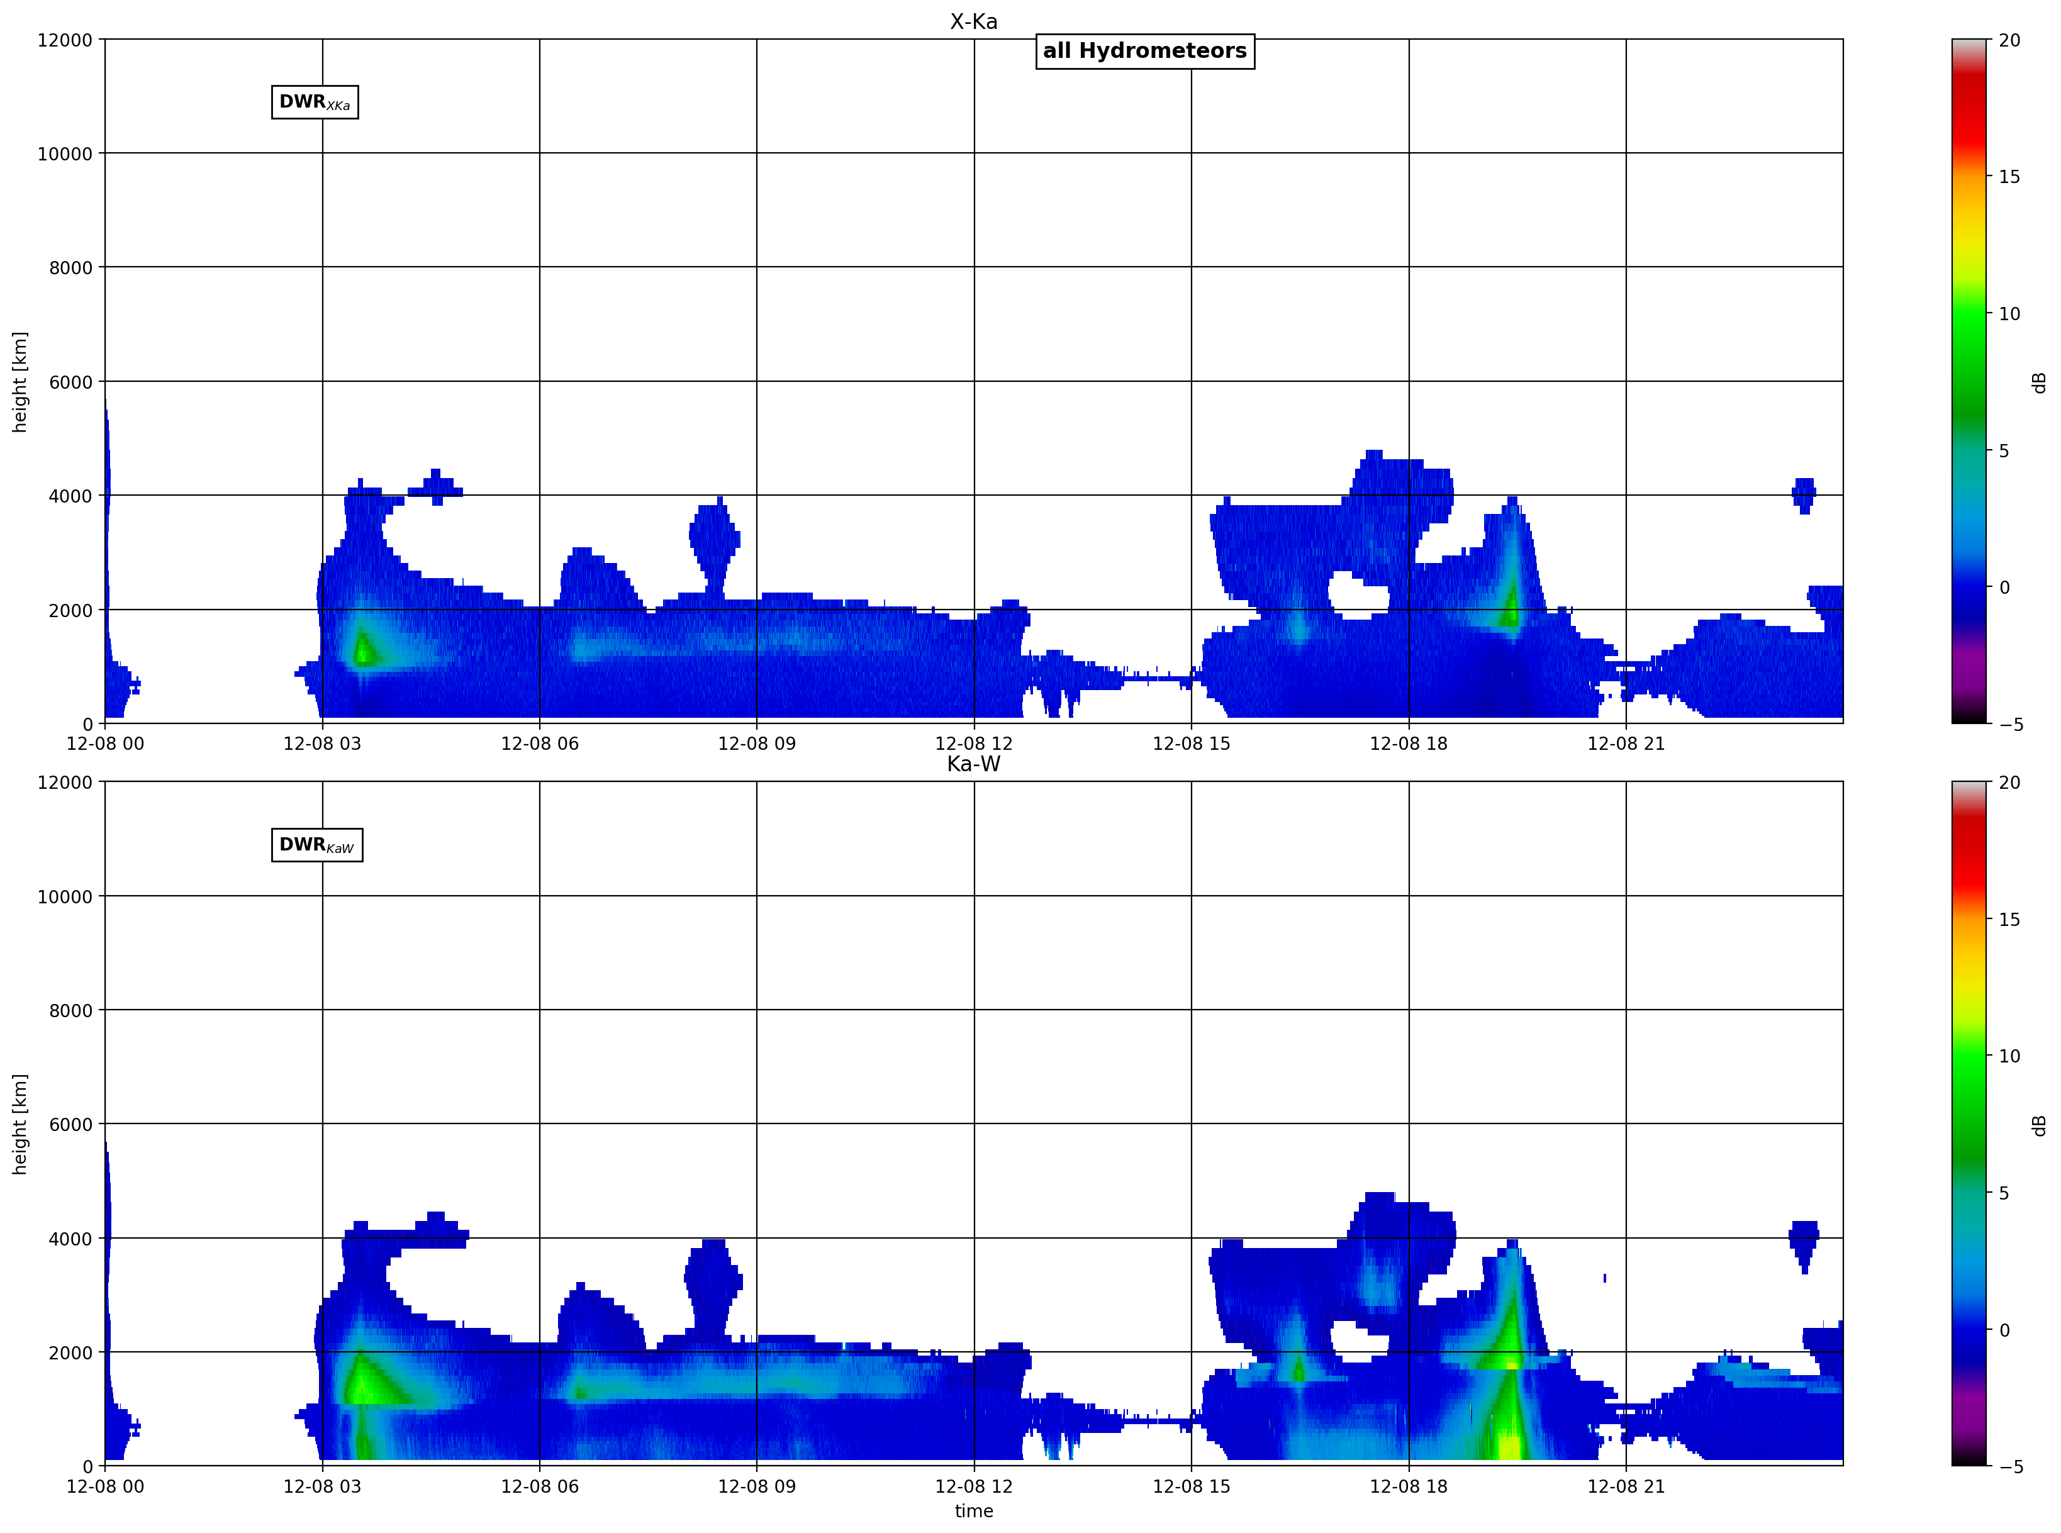2061x1533 pixels.
Task: Click the "5" tick on the bottom colorbar
Action: [2004, 1193]
